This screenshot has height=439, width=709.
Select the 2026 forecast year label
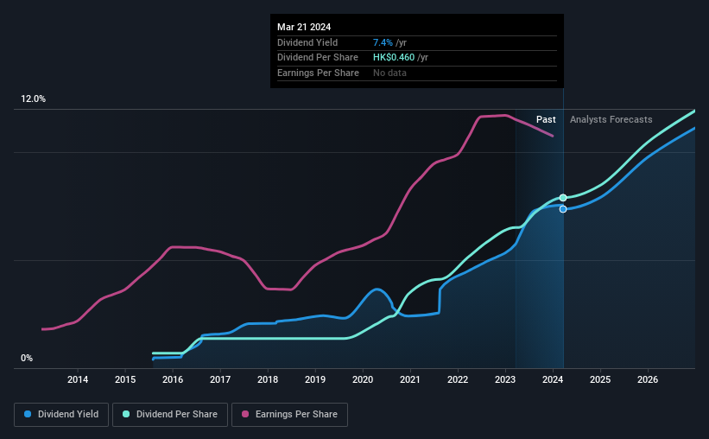648,379
